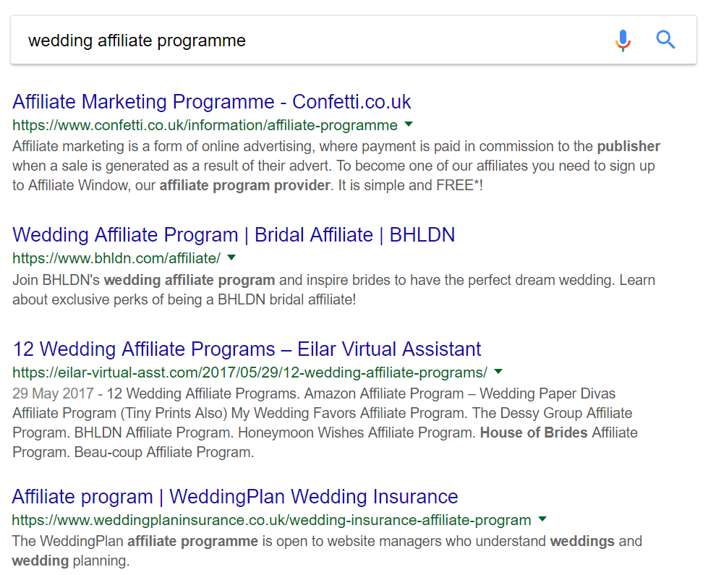The height and width of the screenshot is (575, 716).
Task: Click the green eilar-virtual-asst.com URL text
Action: click(250, 372)
